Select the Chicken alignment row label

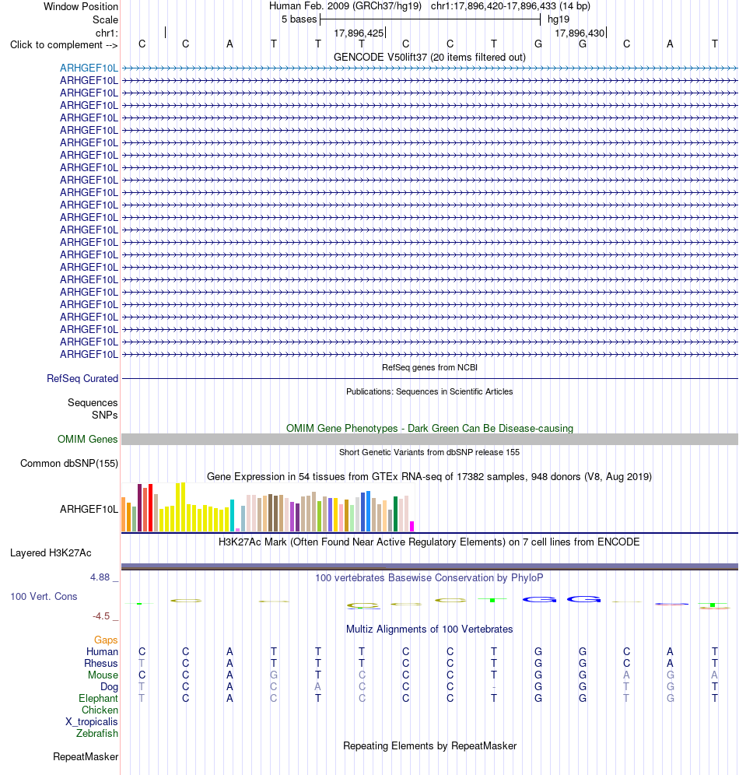(x=100, y=710)
